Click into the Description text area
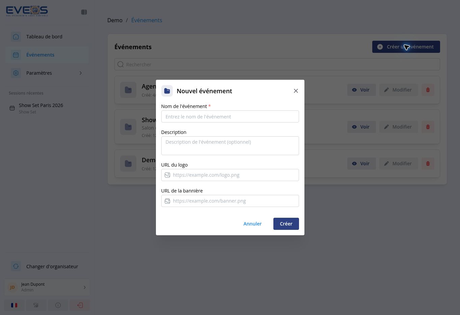Screen dimensions: 460x315 pyautogui.click(x=230, y=146)
